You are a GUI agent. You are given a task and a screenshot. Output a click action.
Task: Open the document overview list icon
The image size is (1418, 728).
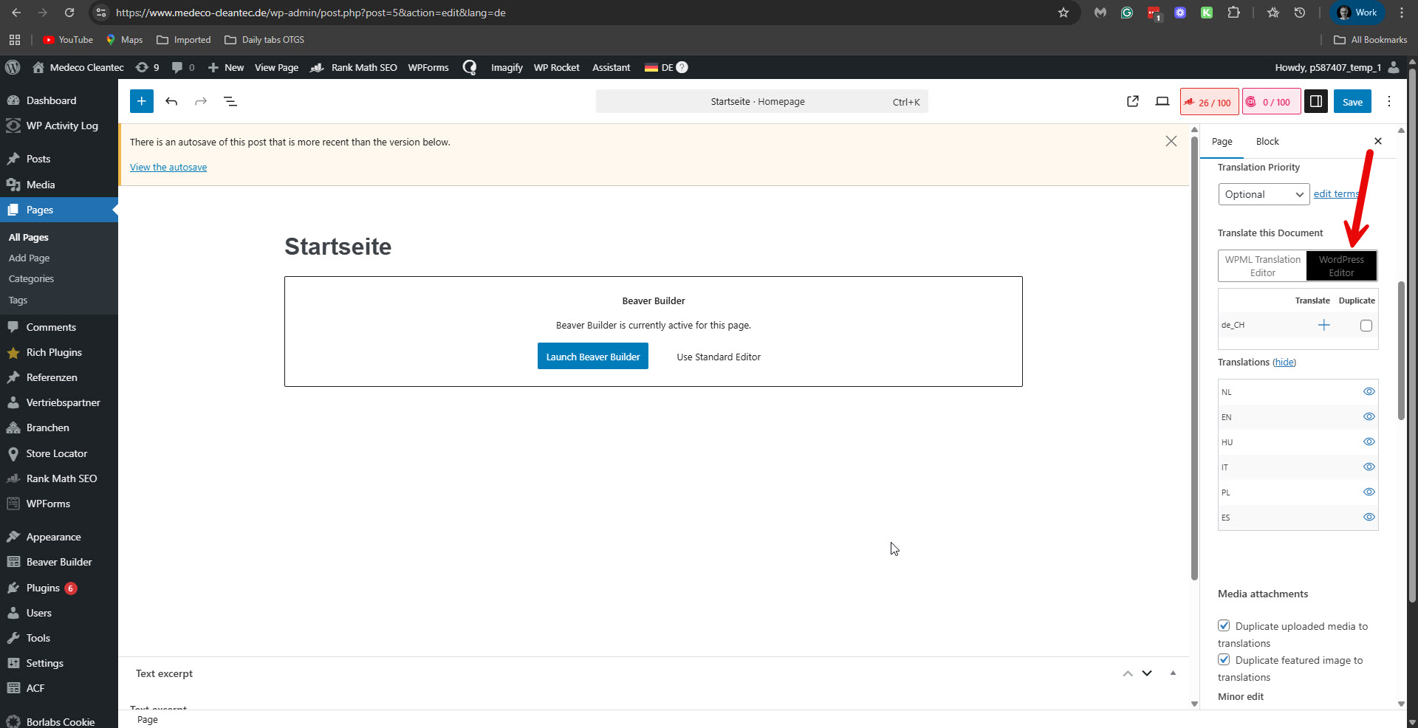[230, 101]
